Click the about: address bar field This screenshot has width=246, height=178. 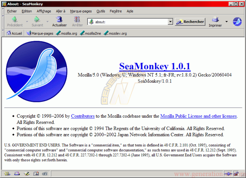coord(130,22)
